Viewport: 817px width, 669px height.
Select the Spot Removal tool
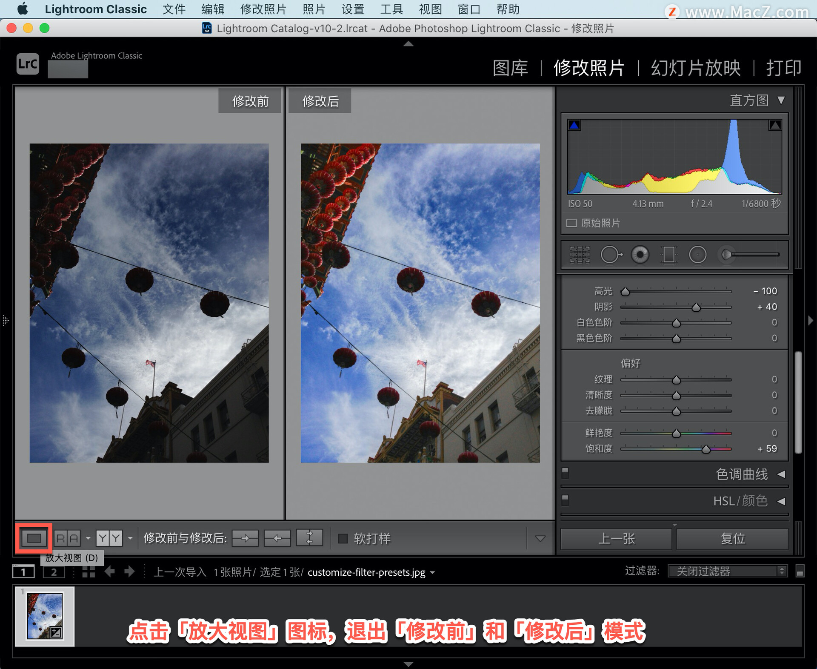611,255
